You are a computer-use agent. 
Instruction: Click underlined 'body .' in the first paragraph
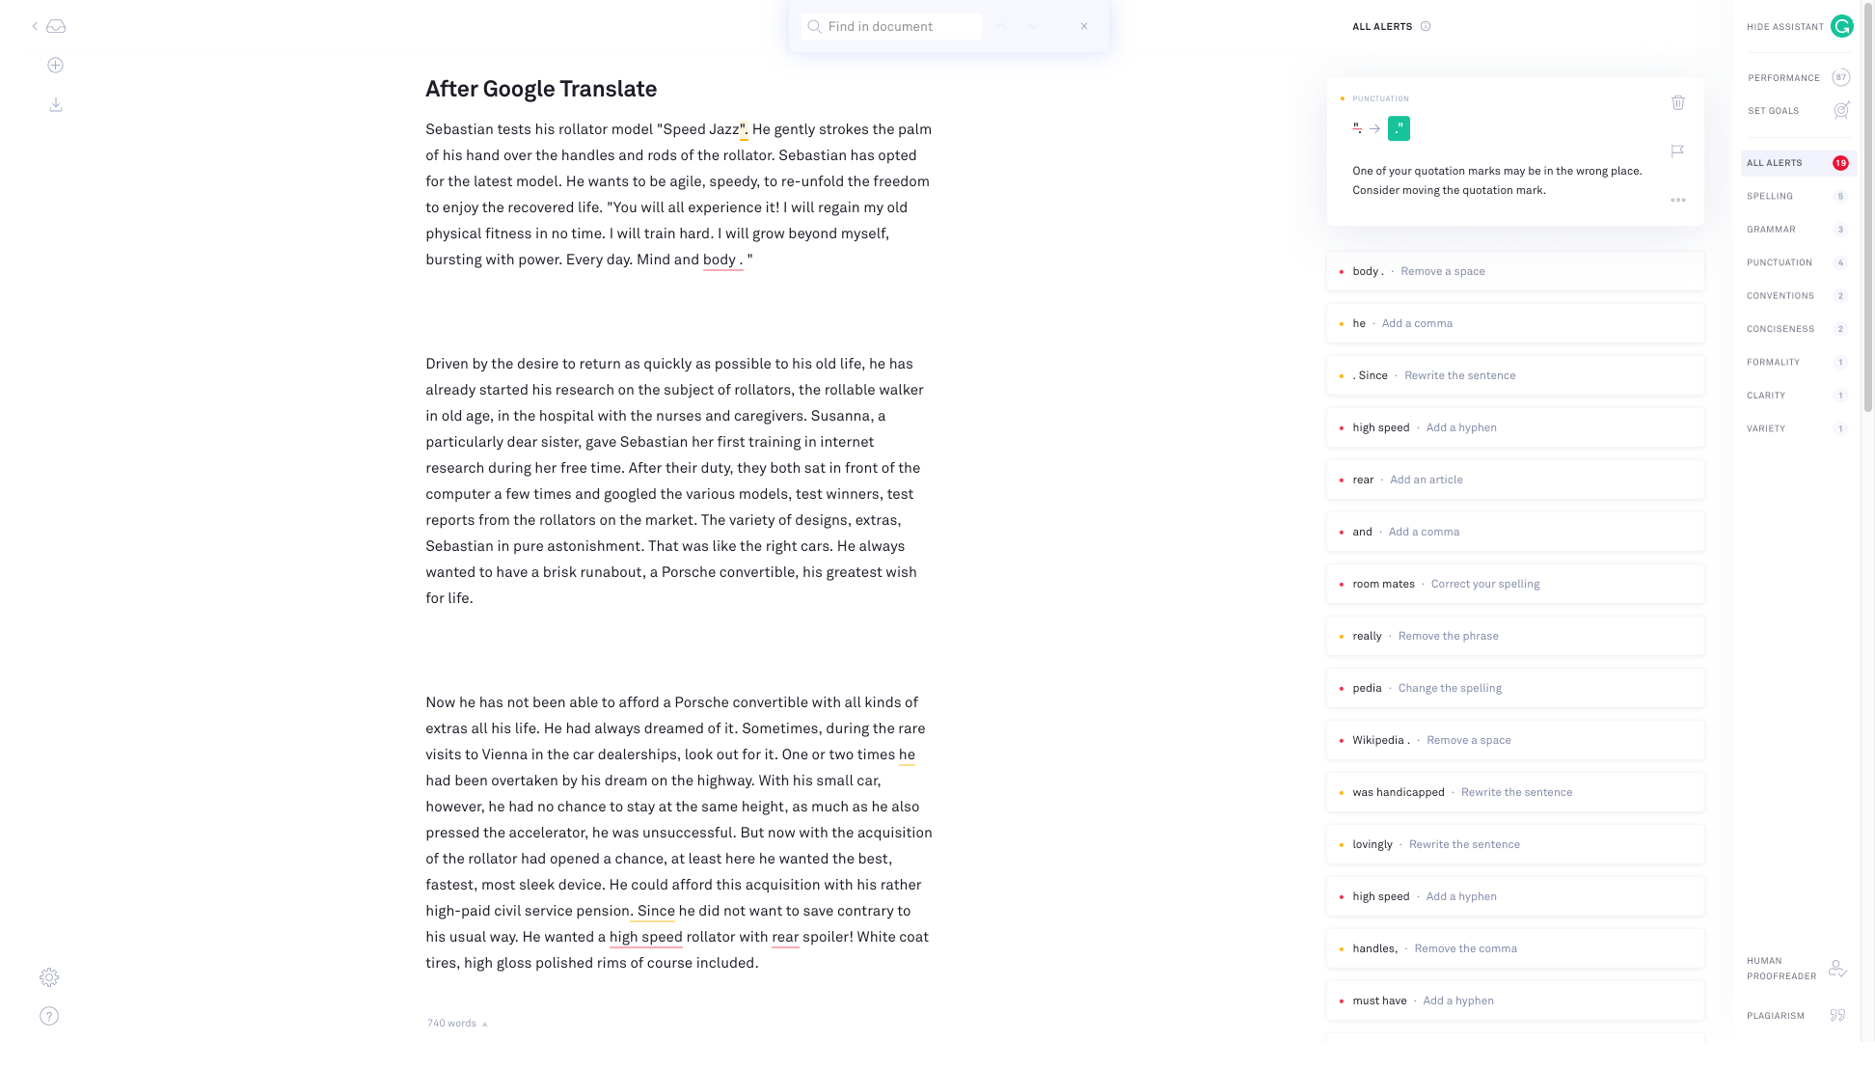click(x=722, y=260)
